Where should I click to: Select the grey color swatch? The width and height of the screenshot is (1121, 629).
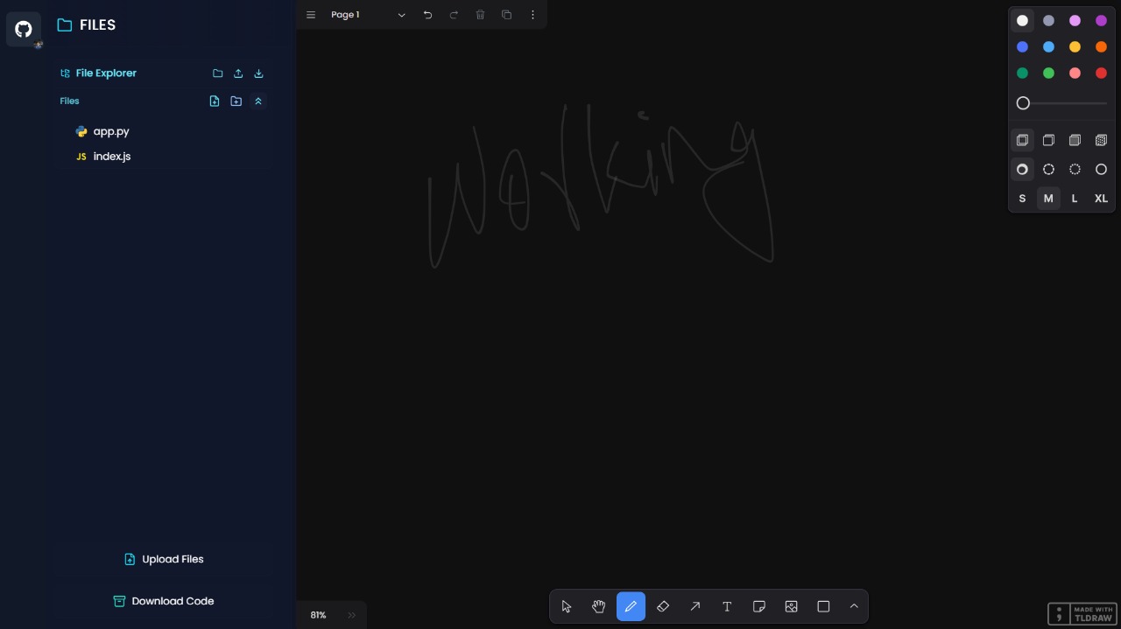click(1048, 21)
